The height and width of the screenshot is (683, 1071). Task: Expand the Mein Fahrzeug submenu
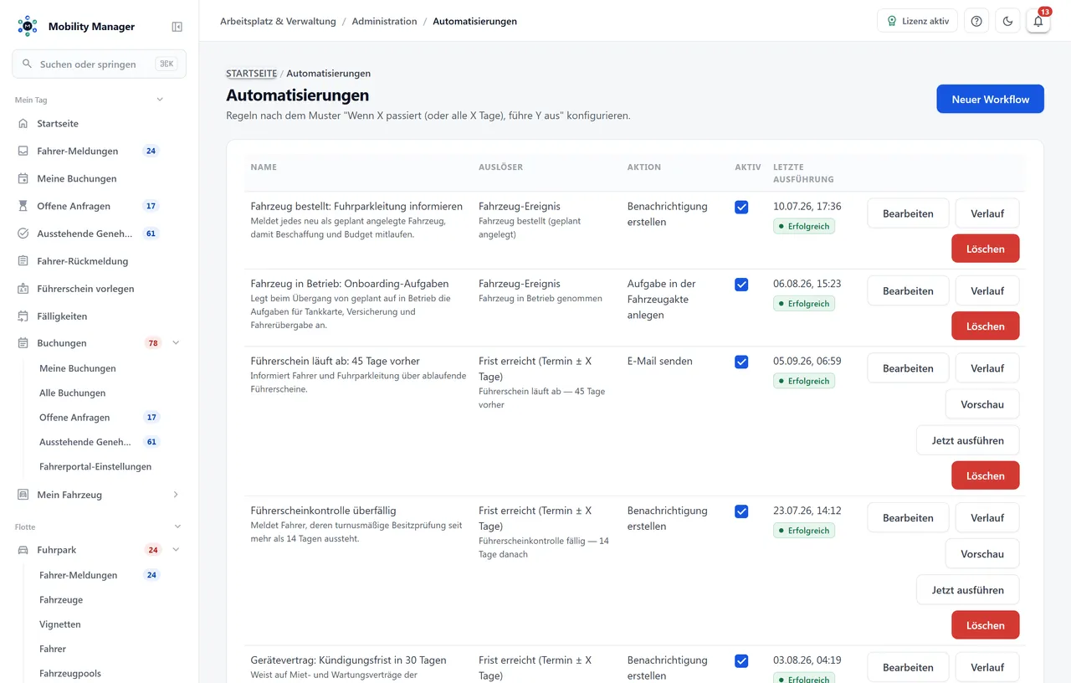(x=176, y=495)
